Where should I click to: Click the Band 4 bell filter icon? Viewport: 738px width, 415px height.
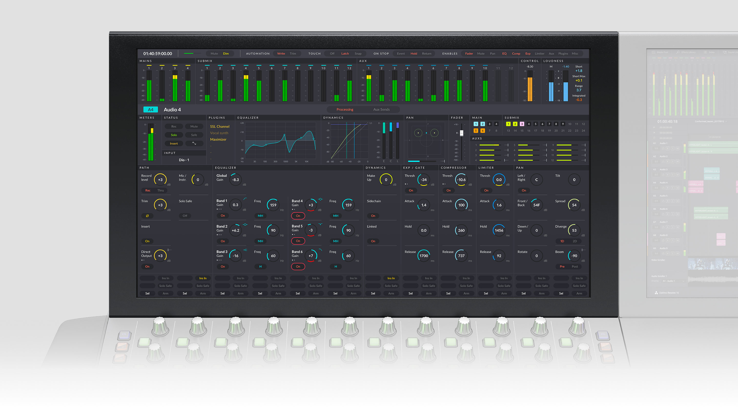[320, 199]
